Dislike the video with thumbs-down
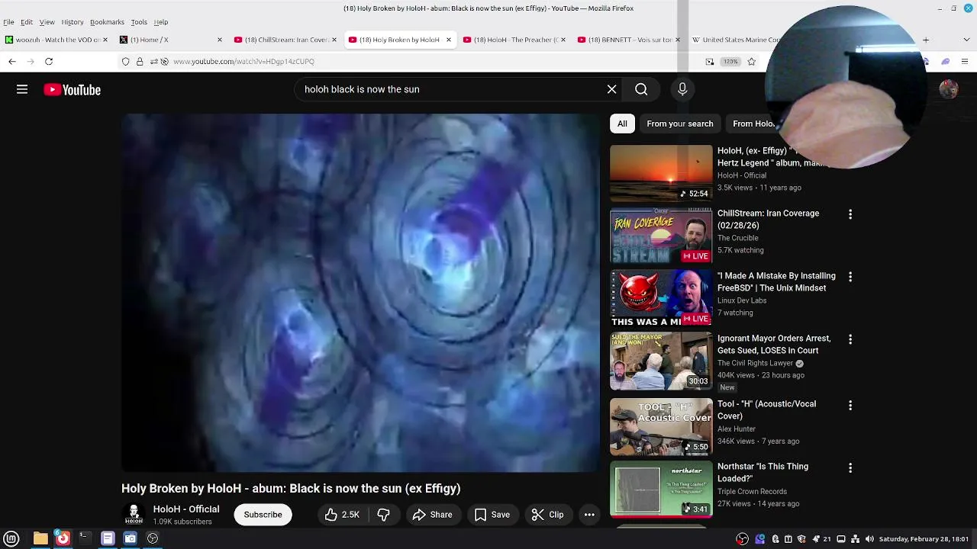Viewport: 977px width, 549px height. [383, 515]
